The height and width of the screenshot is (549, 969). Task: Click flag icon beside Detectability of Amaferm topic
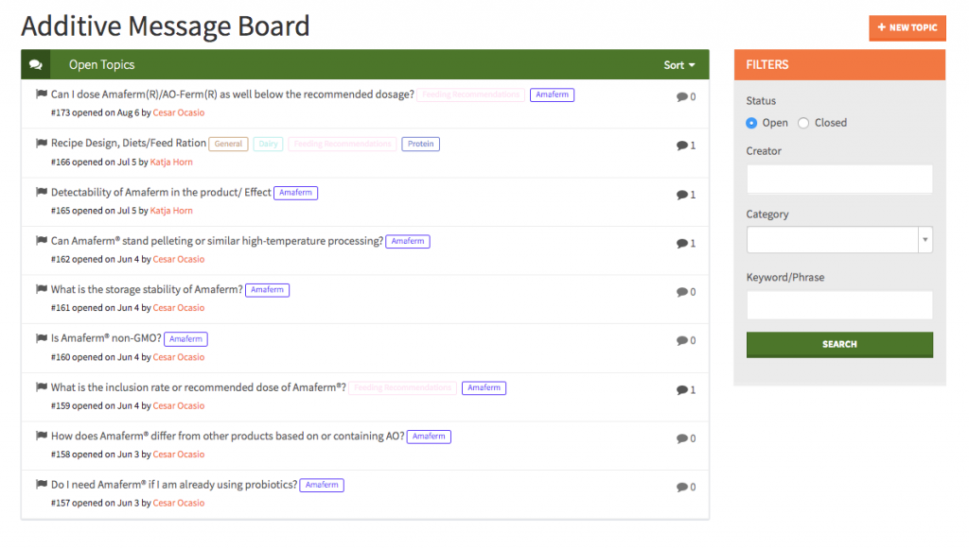coord(42,192)
